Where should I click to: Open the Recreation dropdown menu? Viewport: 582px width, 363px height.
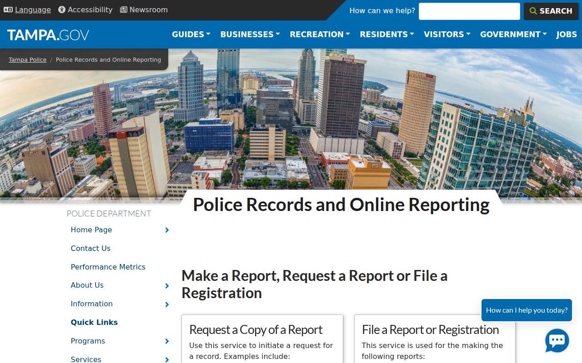(x=320, y=34)
